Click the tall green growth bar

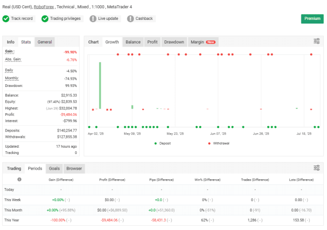pos(100,85)
